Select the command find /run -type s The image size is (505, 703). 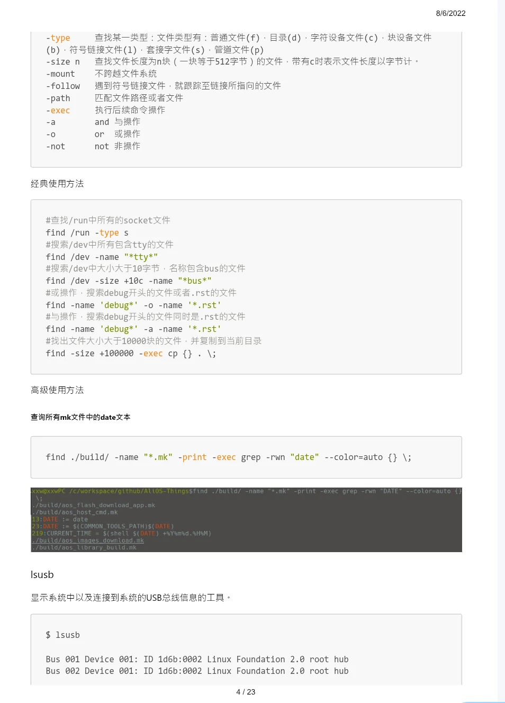click(x=87, y=232)
